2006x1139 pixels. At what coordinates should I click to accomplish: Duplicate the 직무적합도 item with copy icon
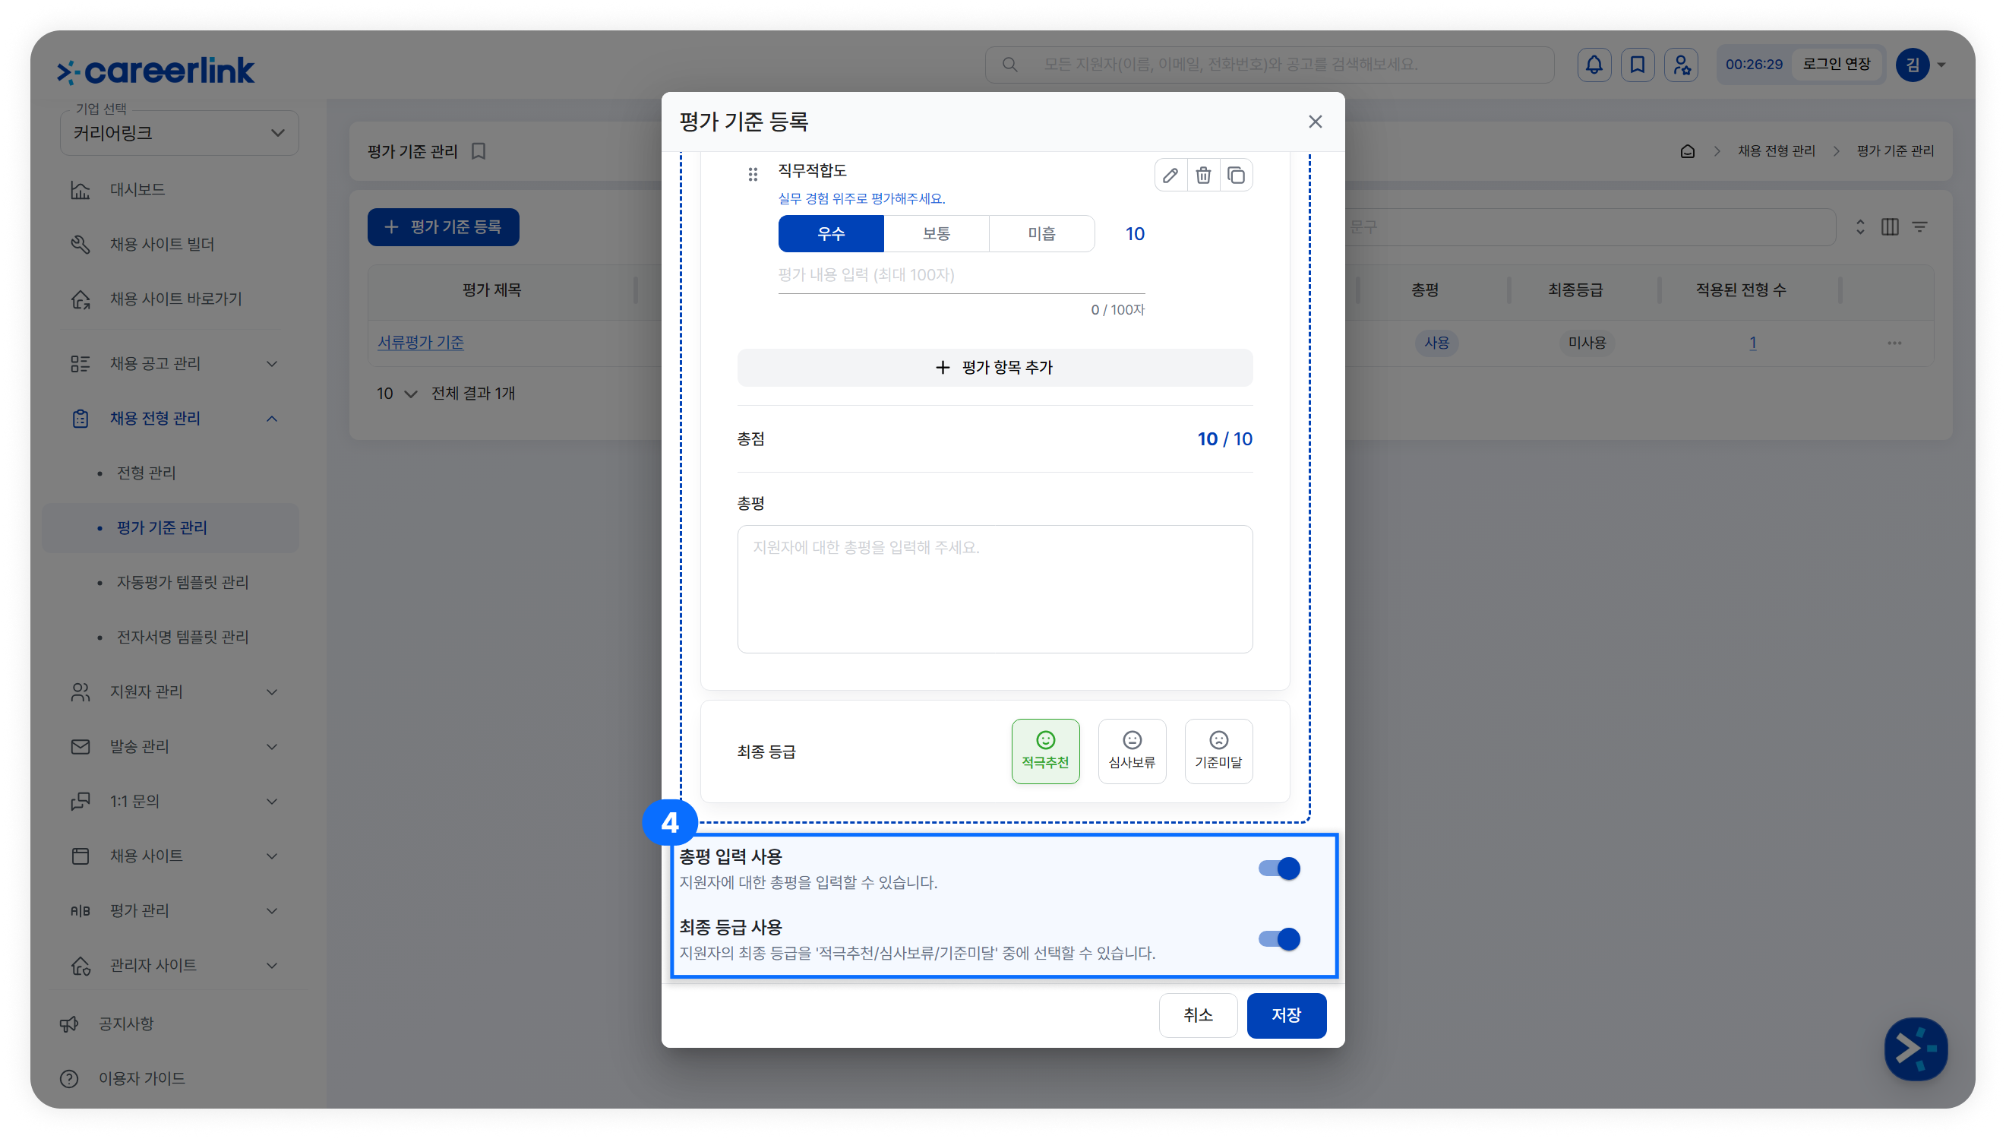pos(1236,176)
